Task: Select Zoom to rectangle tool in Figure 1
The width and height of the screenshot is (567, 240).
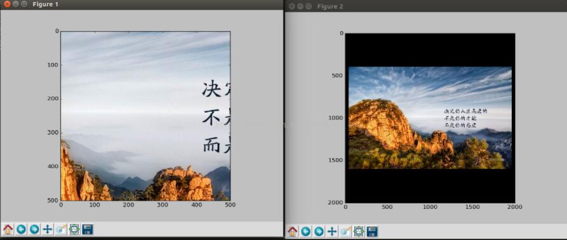Action: point(61,229)
